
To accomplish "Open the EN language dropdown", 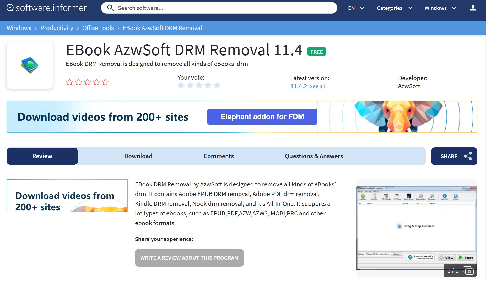I will tap(356, 8).
